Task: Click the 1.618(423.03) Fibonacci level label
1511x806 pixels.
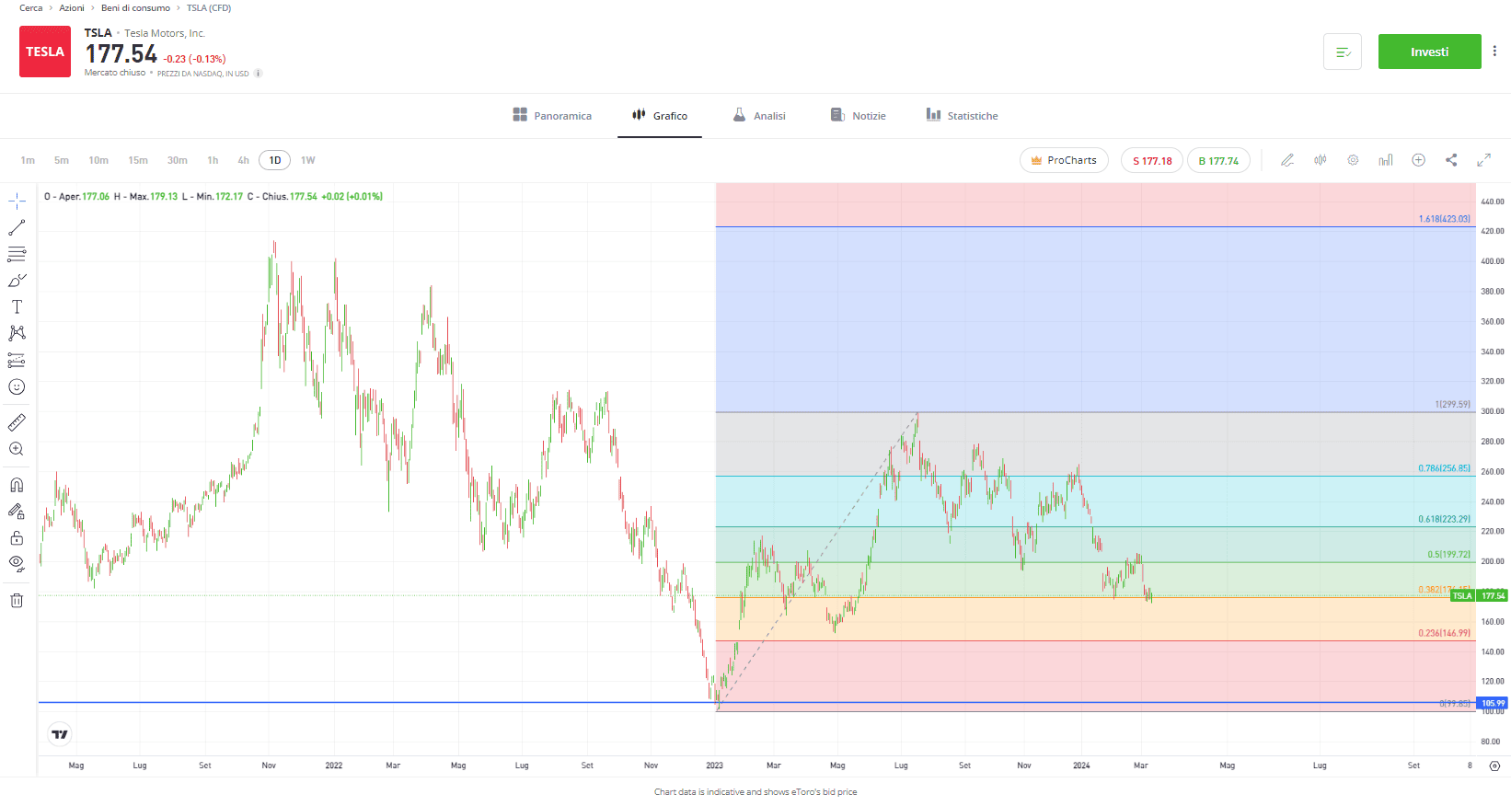Action: point(1444,219)
